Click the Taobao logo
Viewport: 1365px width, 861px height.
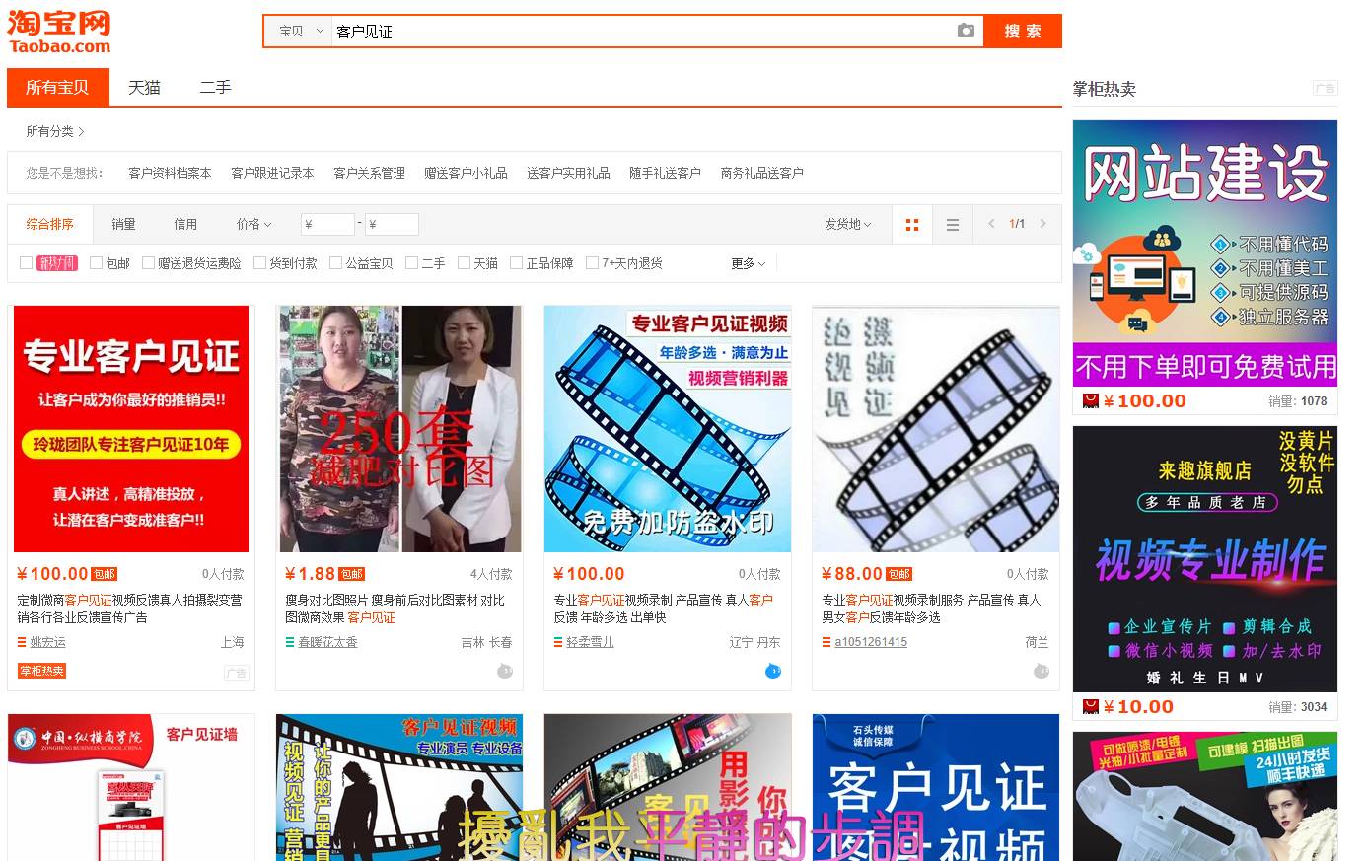pos(59,32)
